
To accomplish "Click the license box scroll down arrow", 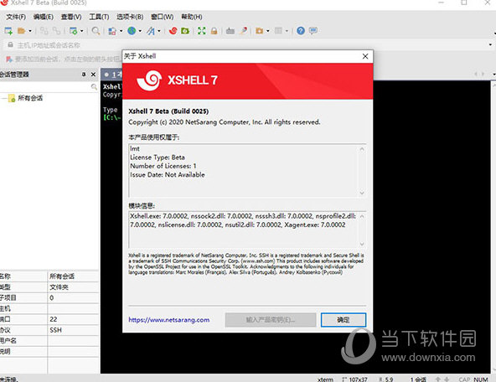I will click(x=362, y=193).
